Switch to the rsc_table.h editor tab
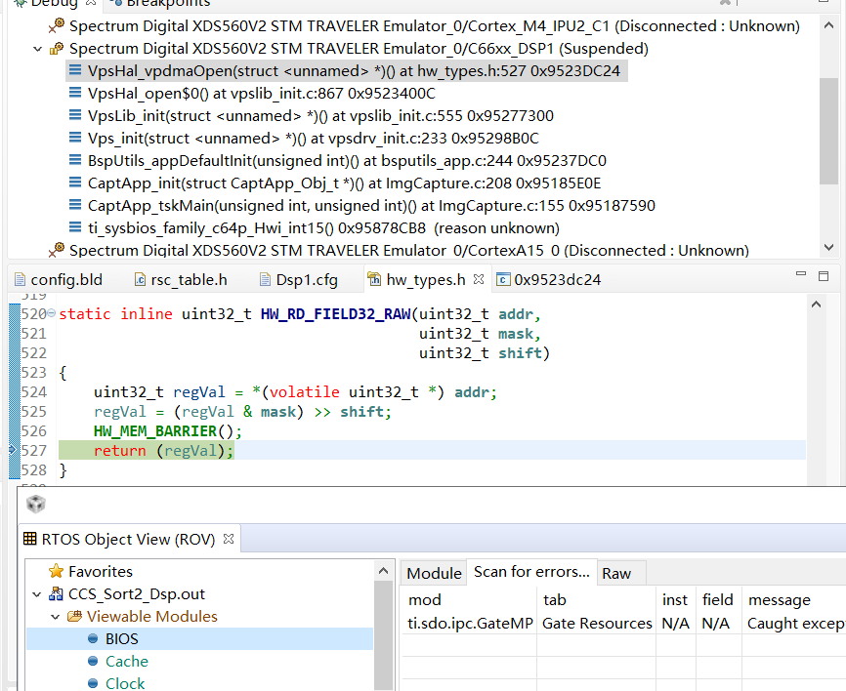 (181, 280)
